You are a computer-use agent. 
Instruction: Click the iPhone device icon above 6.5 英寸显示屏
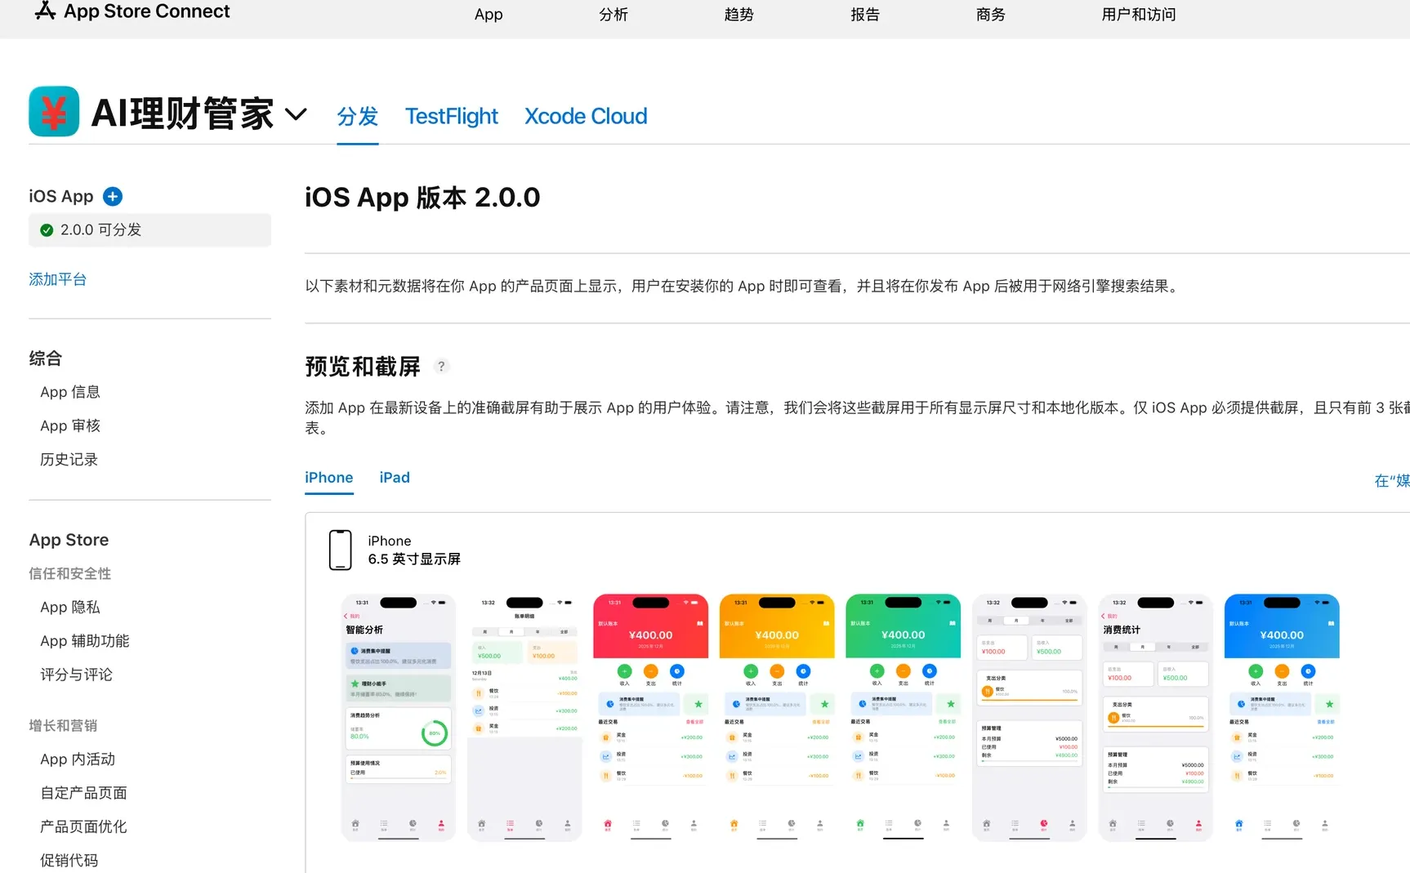(x=340, y=550)
